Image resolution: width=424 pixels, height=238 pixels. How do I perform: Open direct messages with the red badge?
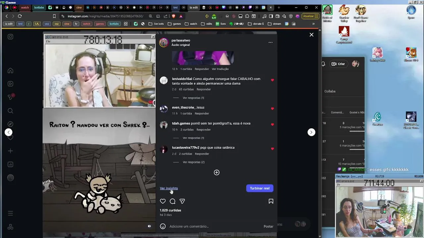click(10, 97)
